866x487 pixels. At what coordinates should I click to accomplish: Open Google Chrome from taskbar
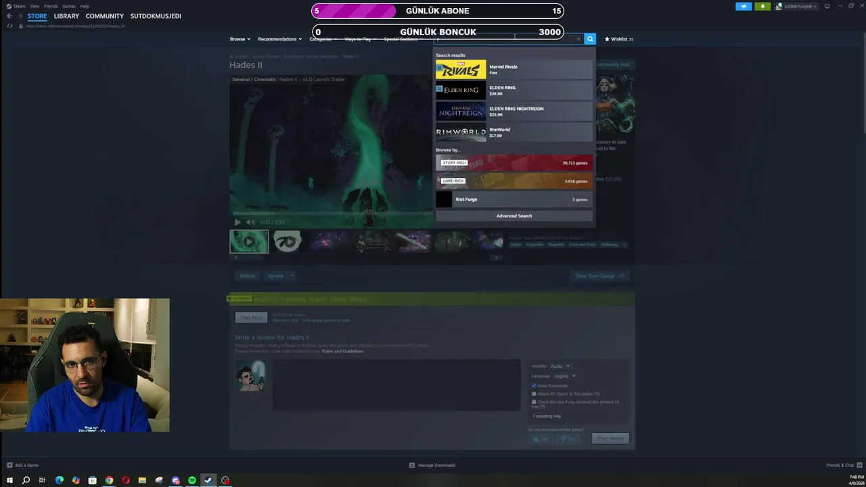coord(109,480)
